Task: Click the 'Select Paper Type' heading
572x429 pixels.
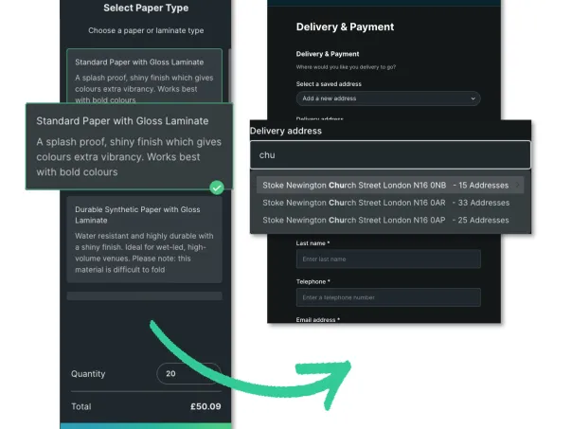Action: [x=145, y=9]
